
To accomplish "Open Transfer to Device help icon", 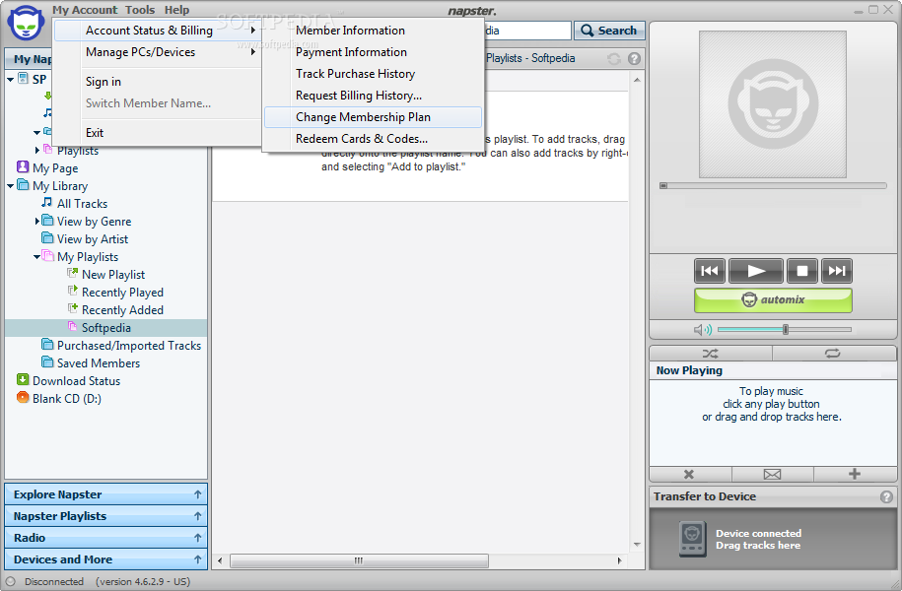I will click(x=886, y=496).
